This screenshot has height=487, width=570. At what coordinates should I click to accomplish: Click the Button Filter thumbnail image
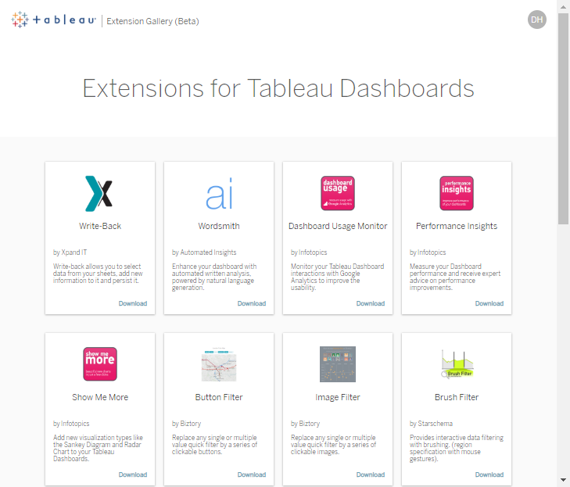219,364
